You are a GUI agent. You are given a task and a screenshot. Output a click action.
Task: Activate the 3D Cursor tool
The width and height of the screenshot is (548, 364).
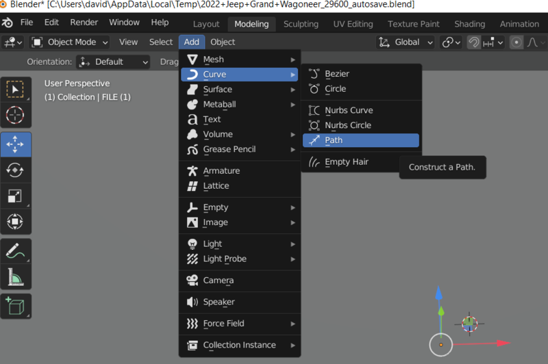(x=15, y=115)
